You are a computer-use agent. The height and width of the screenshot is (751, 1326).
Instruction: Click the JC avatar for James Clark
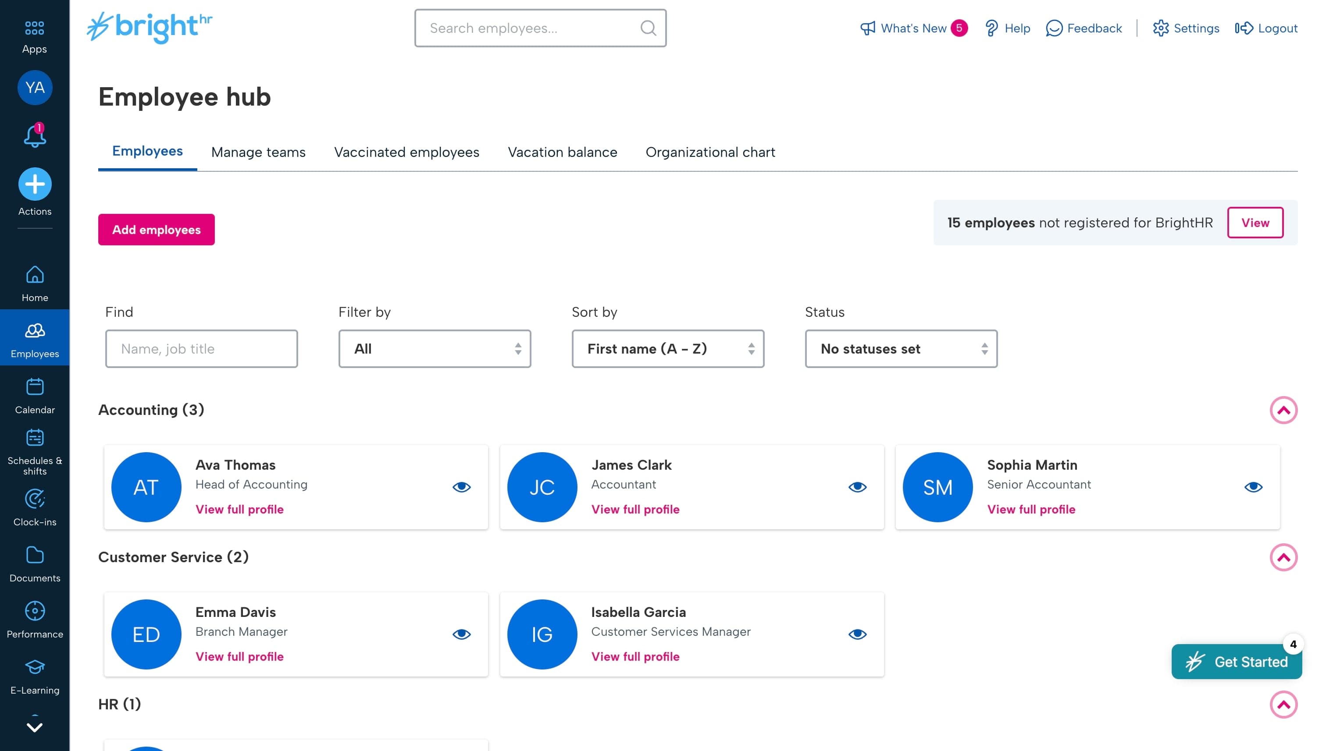point(542,487)
